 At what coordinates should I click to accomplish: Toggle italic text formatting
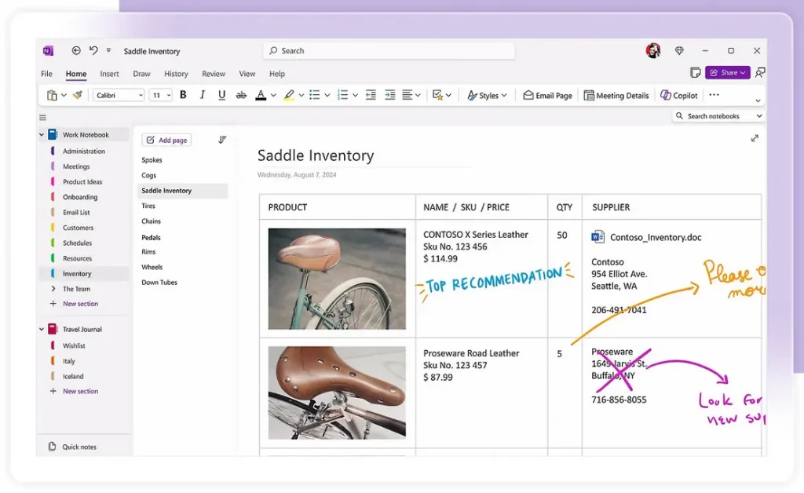tap(203, 95)
